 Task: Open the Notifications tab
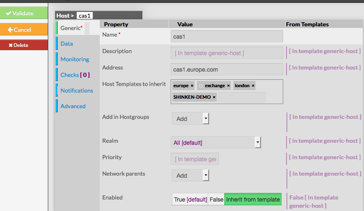77,90
